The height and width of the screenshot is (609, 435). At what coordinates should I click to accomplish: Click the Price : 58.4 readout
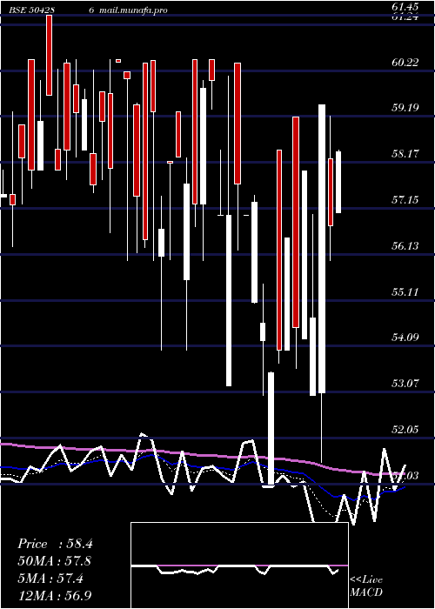click(55, 544)
